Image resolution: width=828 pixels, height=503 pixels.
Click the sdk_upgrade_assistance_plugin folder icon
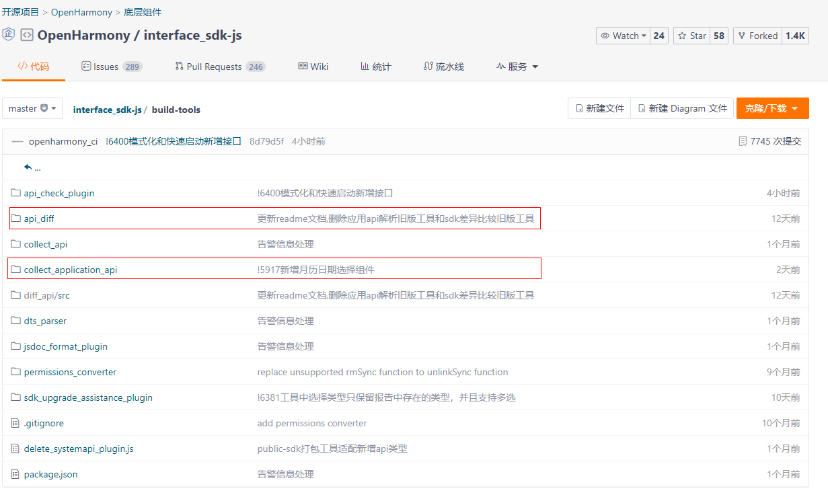click(x=15, y=397)
